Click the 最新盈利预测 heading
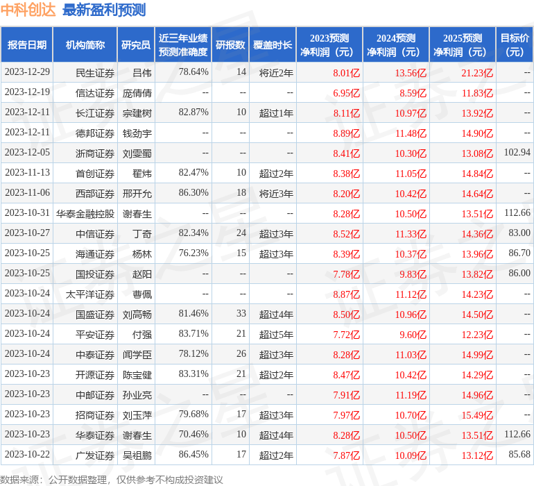 click(104, 10)
